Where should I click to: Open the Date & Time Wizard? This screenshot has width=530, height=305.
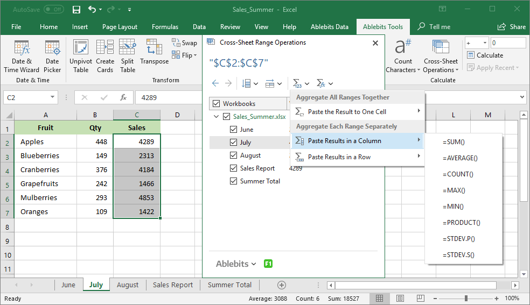22,56
